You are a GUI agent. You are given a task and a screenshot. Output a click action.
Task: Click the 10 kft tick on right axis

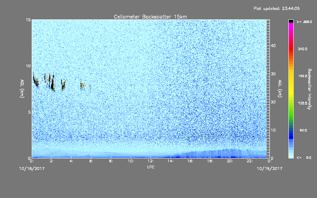pos(273,130)
